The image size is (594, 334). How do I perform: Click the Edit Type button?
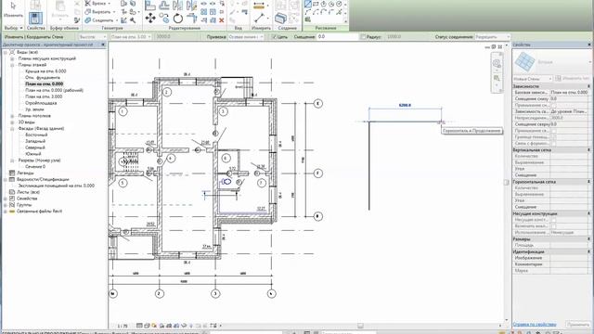pos(573,78)
